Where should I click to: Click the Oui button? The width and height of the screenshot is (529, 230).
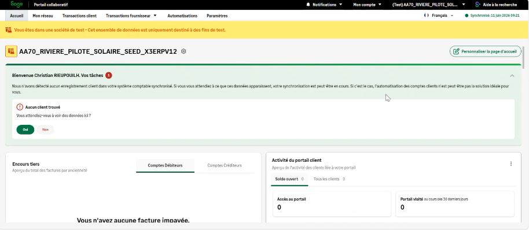[x=25, y=129]
